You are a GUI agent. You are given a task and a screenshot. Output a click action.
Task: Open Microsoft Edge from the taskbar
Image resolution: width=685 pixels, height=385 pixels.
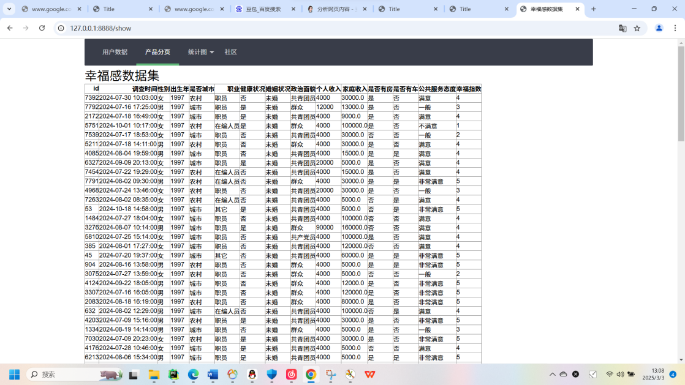click(193, 375)
